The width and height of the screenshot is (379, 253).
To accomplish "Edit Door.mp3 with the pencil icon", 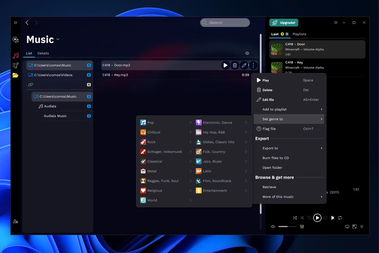I will click(x=244, y=65).
